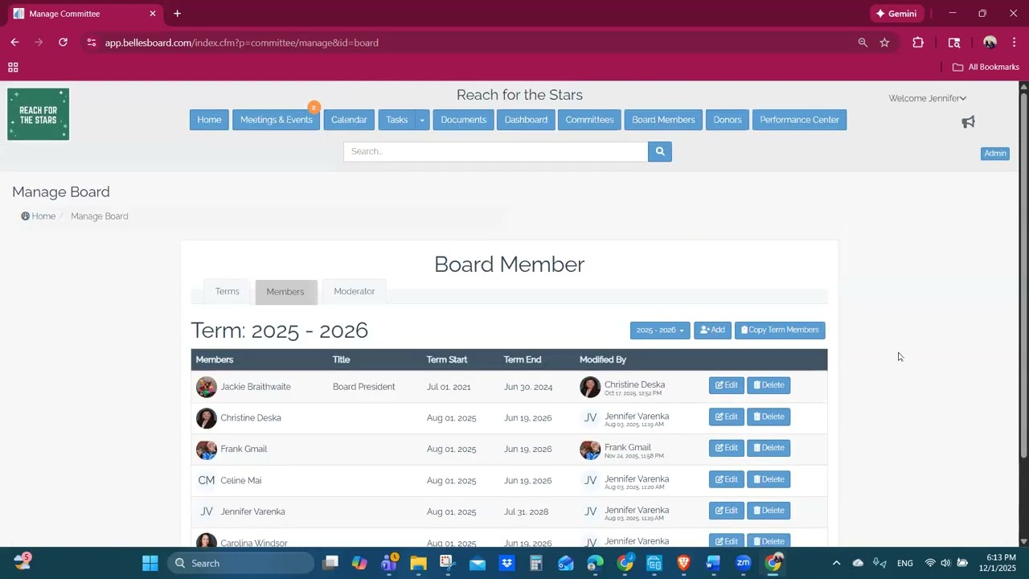Open the Dashboard
The image size is (1029, 579).
(x=526, y=120)
